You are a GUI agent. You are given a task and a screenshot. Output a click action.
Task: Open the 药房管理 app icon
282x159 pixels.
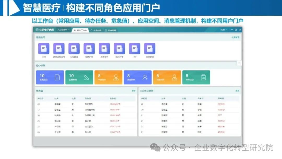point(150,49)
